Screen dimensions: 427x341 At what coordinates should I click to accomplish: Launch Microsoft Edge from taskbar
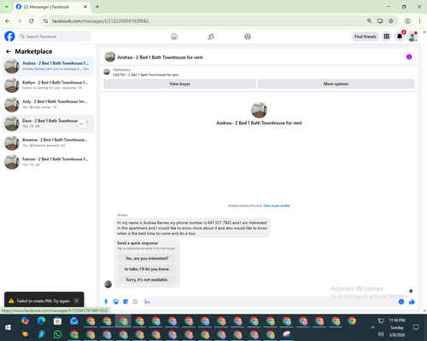(41, 321)
